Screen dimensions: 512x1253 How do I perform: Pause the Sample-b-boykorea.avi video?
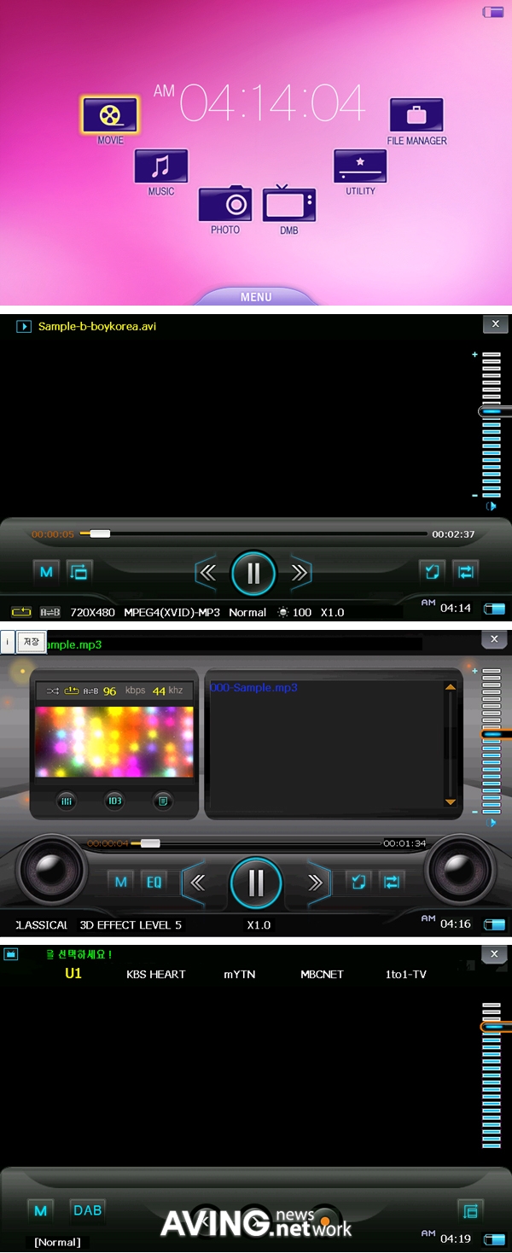click(x=253, y=573)
